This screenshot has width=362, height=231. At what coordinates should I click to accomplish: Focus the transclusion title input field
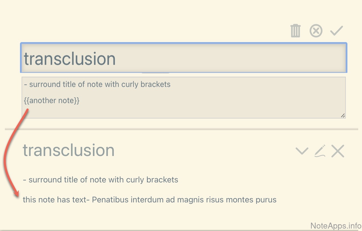coord(184,58)
